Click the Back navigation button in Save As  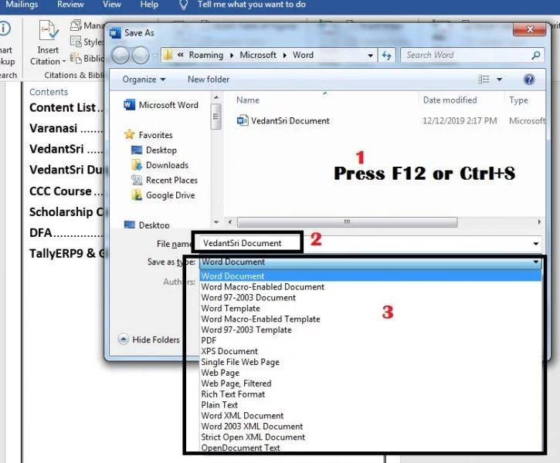point(120,56)
